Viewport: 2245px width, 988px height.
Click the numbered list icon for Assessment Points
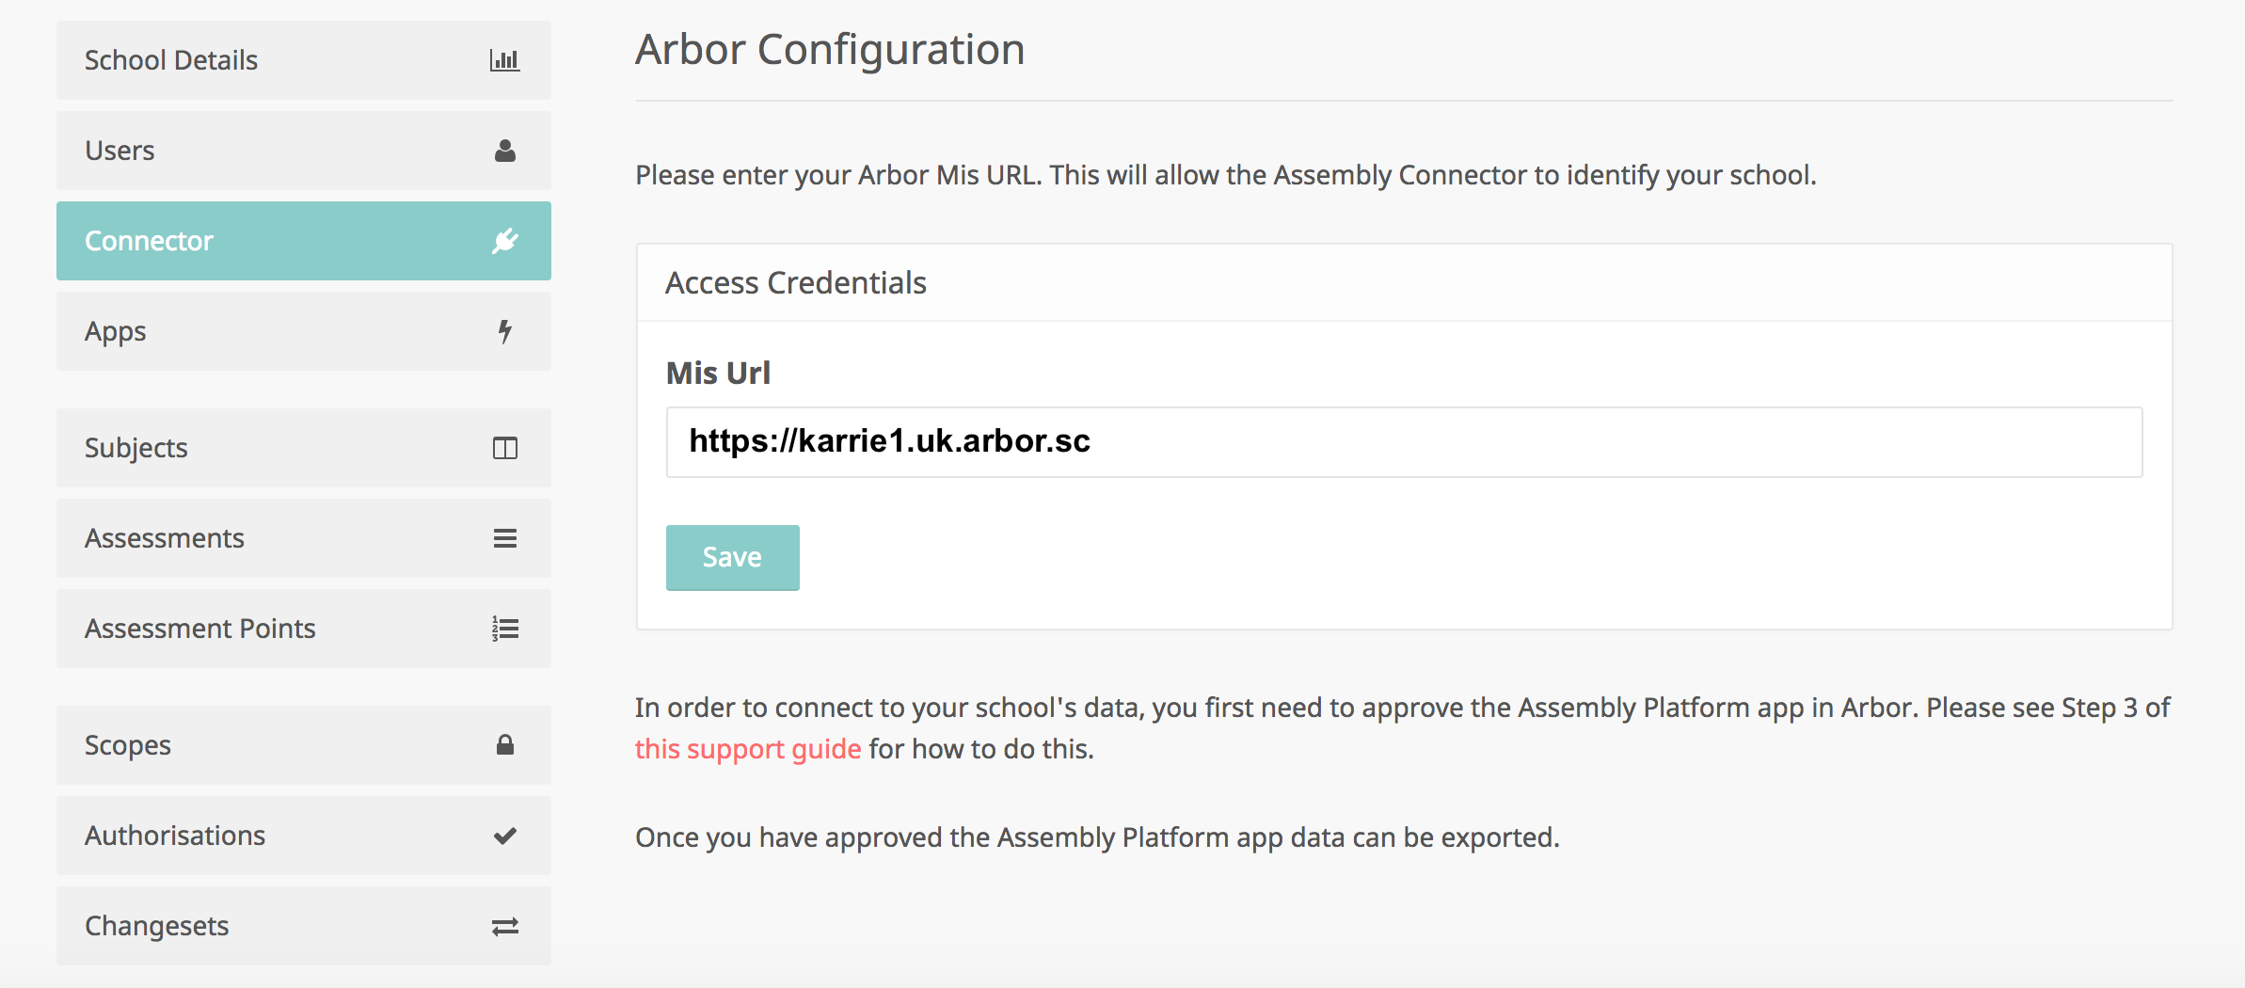click(504, 629)
